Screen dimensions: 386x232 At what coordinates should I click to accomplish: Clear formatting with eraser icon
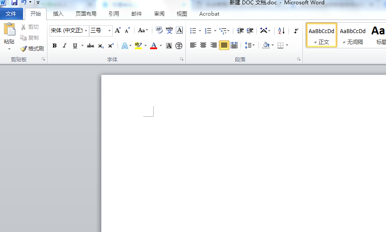[x=159, y=30]
